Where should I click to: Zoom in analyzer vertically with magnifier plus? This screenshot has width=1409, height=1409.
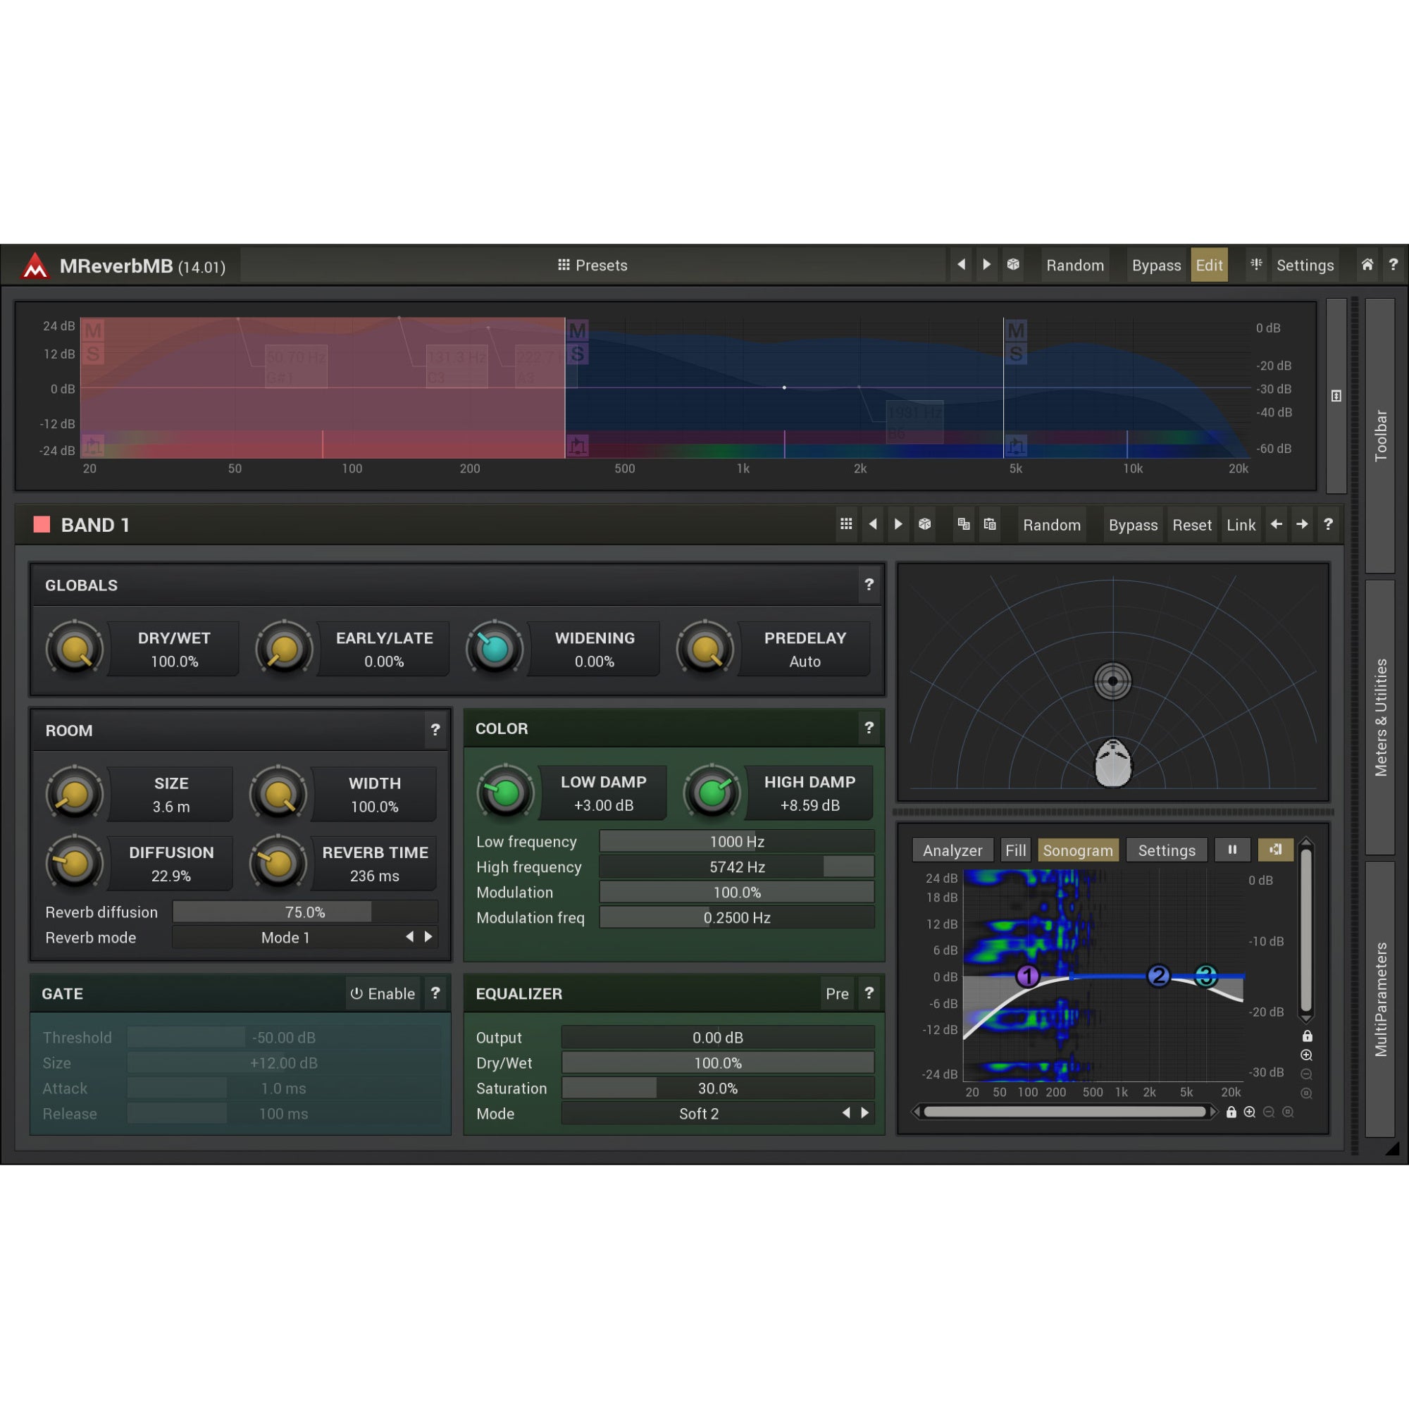pos(1307,1055)
